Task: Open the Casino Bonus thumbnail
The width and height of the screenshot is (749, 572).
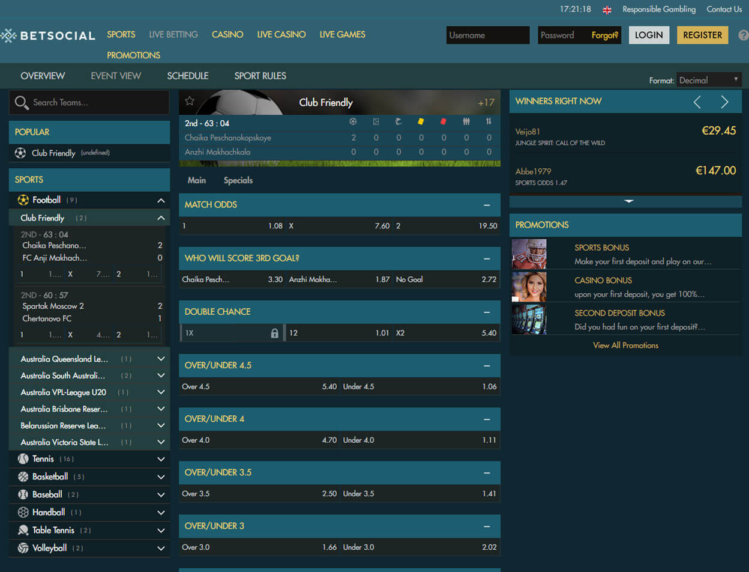Action: [x=529, y=287]
